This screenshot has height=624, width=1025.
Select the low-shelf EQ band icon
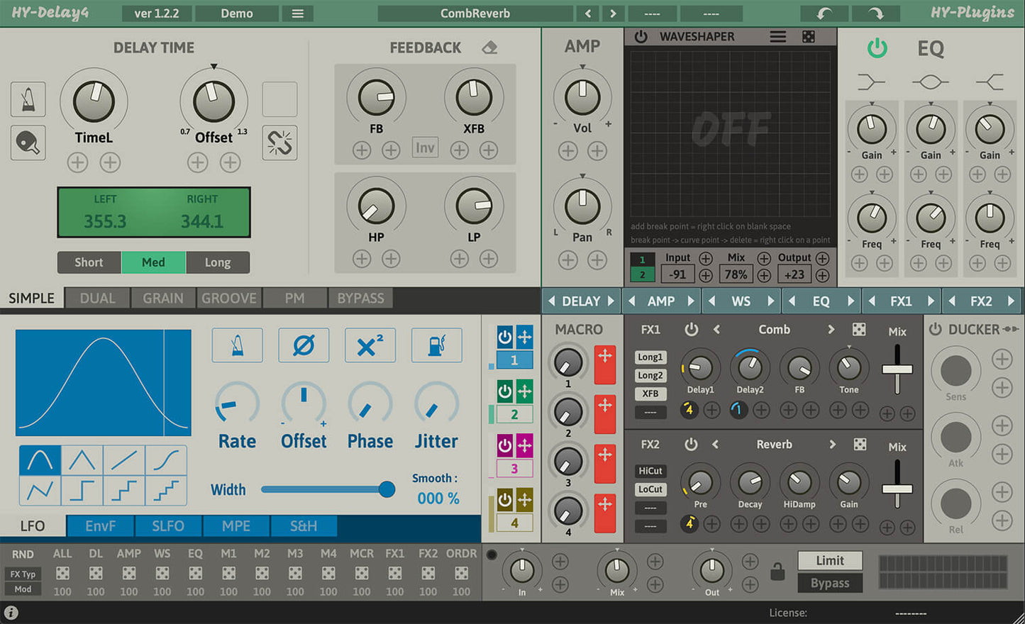click(872, 82)
